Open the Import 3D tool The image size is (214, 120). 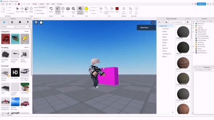click(73, 10)
